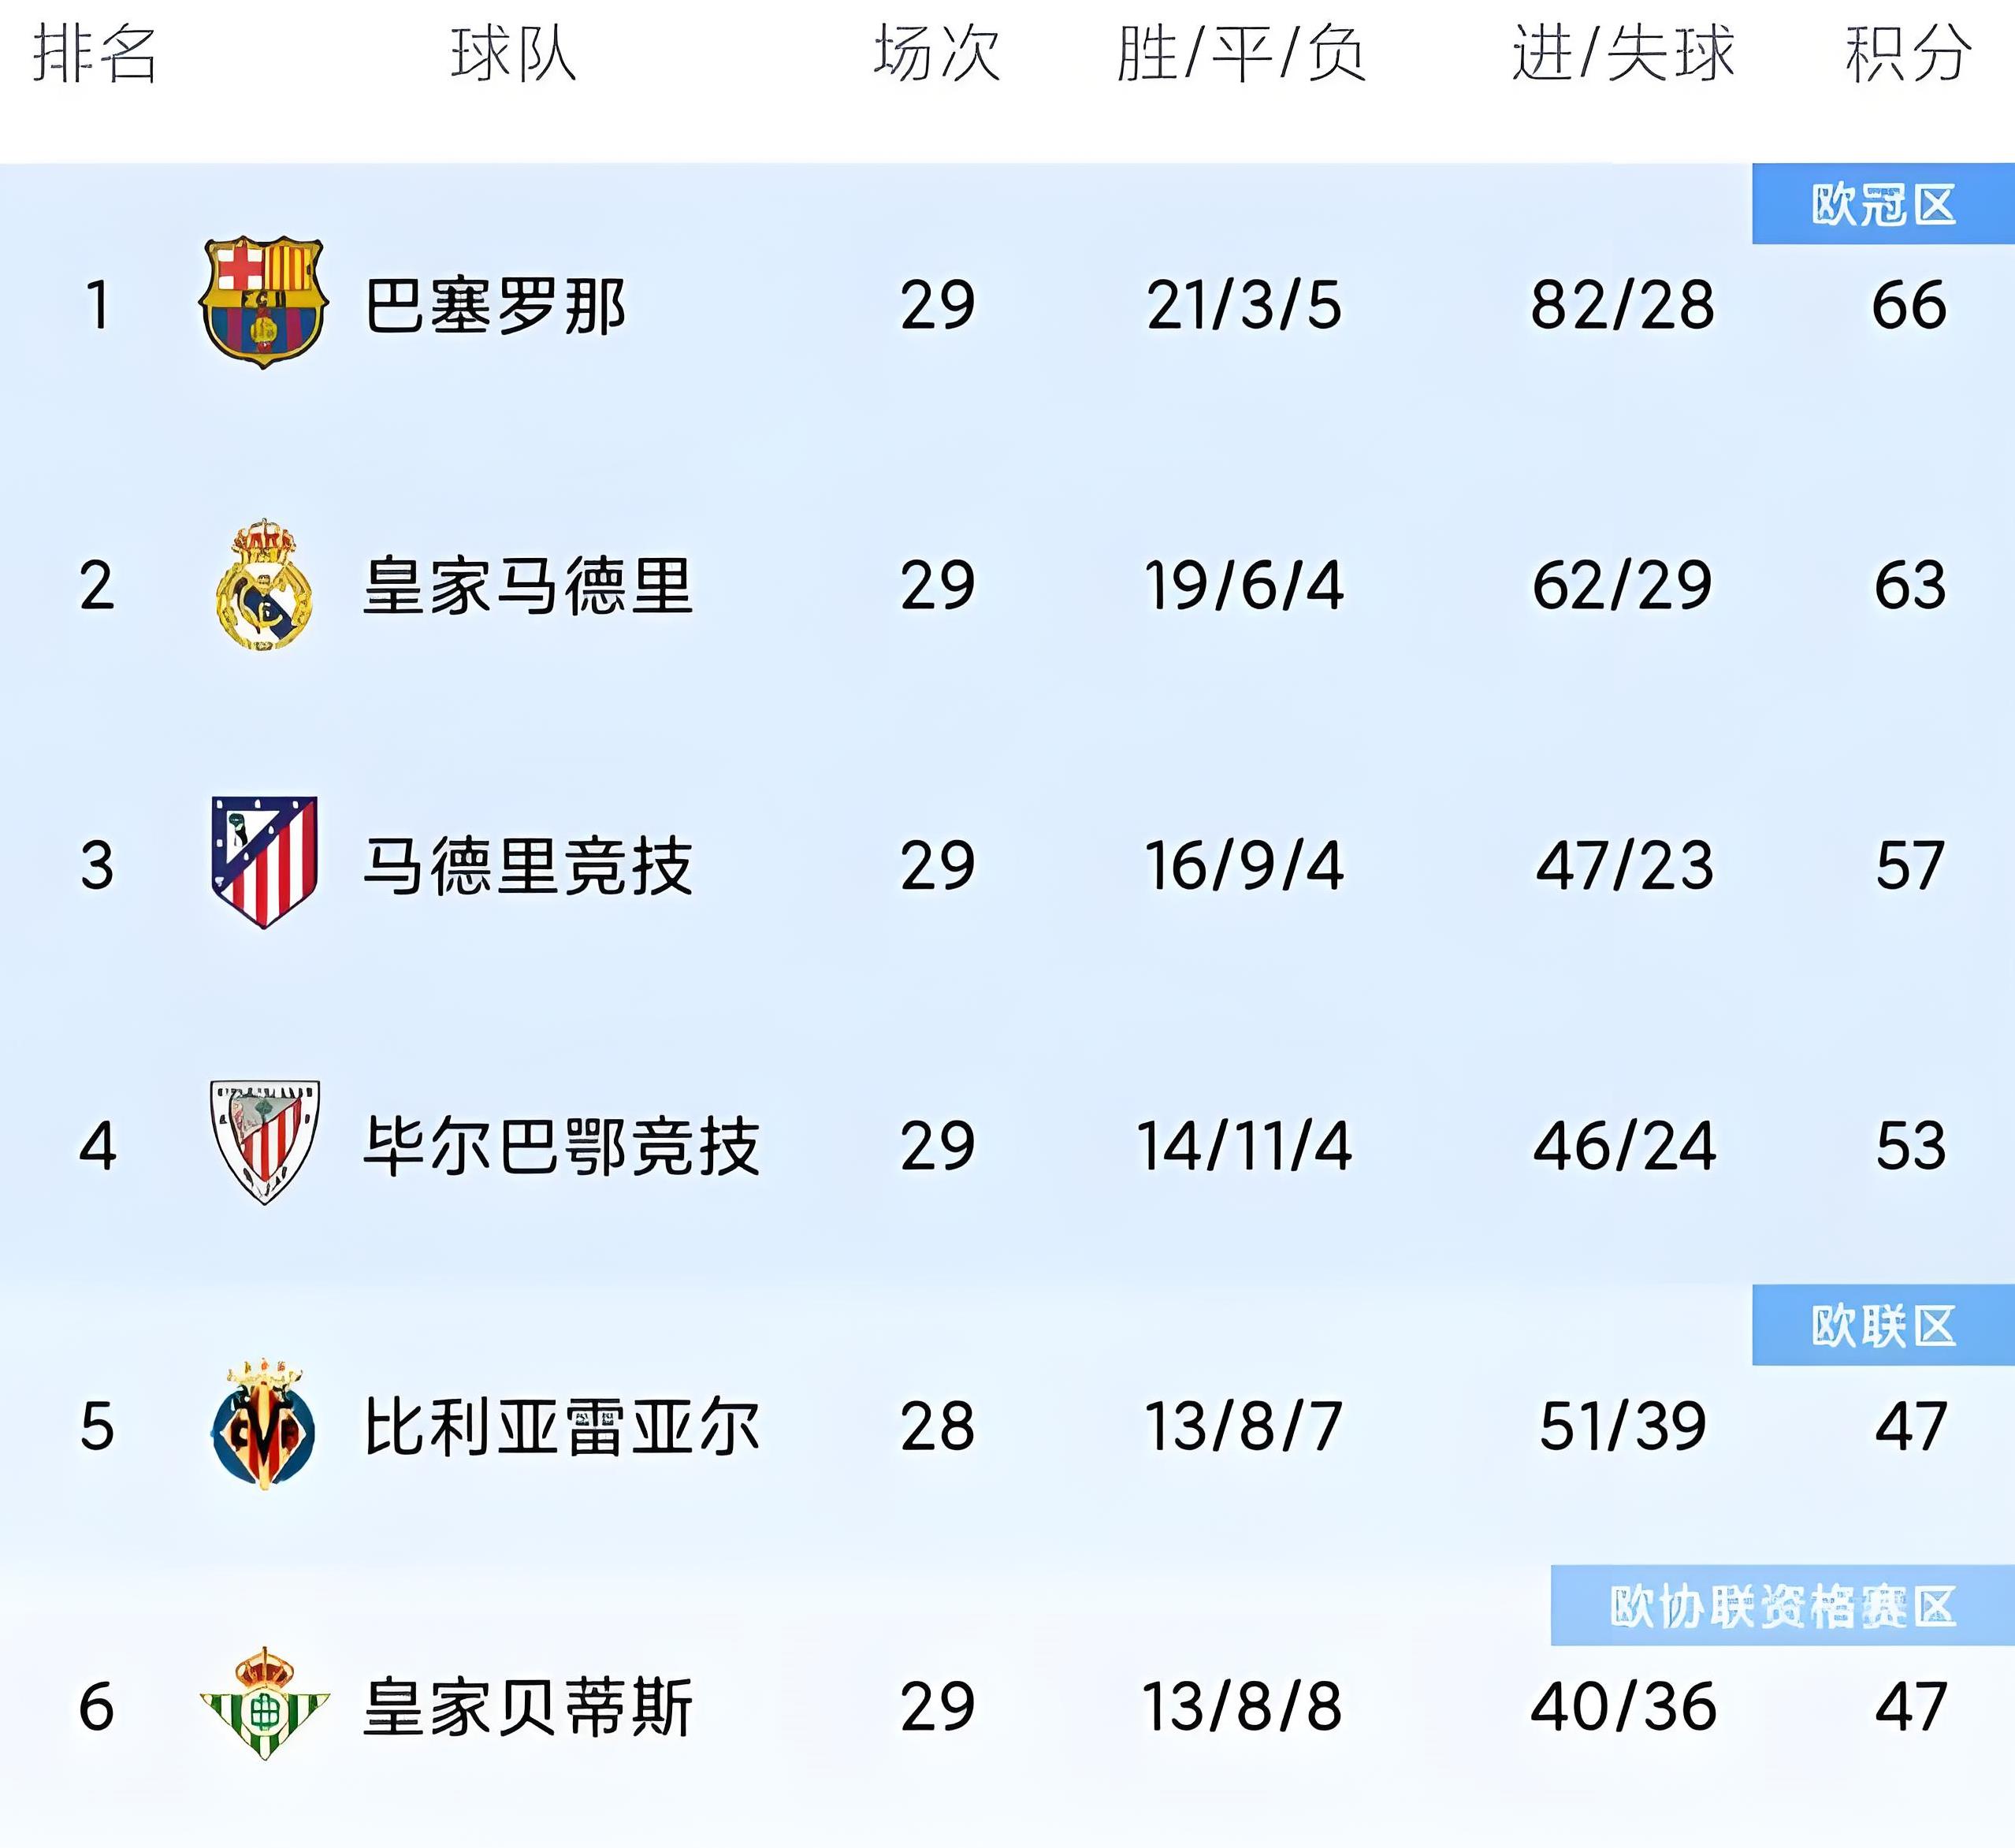
Task: Sort by the 场次 column header
Action: [x=937, y=54]
